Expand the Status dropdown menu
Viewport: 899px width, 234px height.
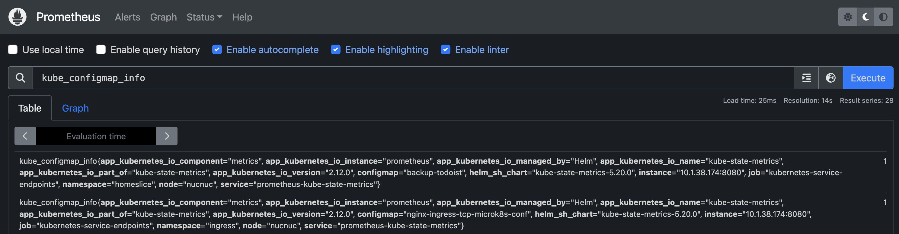(x=204, y=17)
